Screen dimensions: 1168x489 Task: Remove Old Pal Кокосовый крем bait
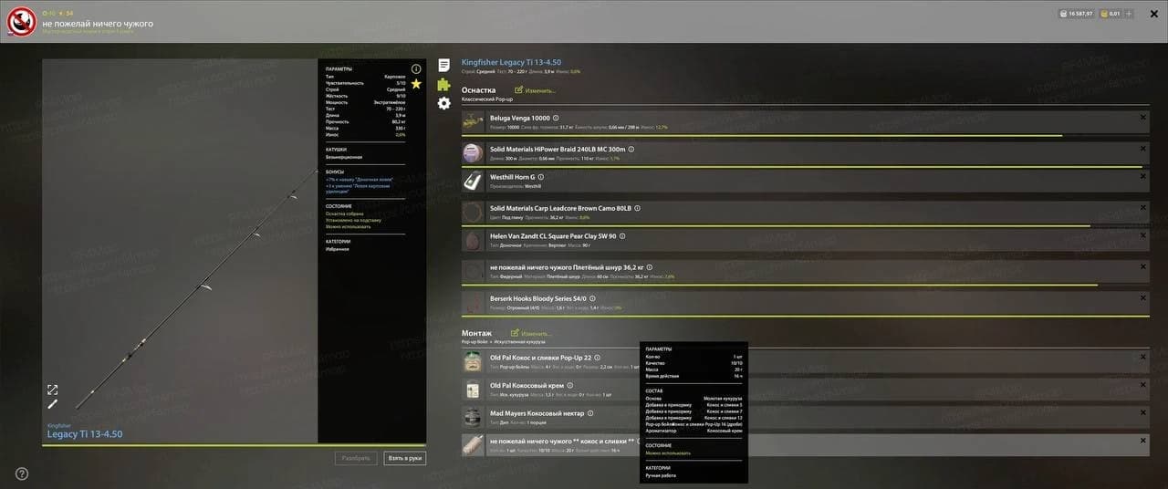point(1143,385)
